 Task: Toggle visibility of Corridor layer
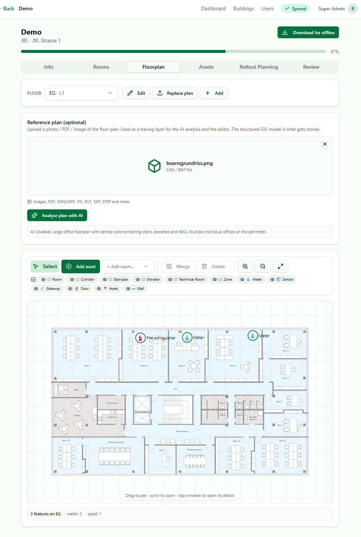(82, 279)
